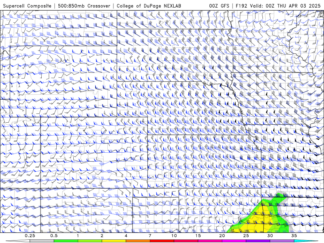This screenshot has height=243, width=324.
Task: Select the bright green 0.5–1 legend swatch
Action: pos(66,241)
